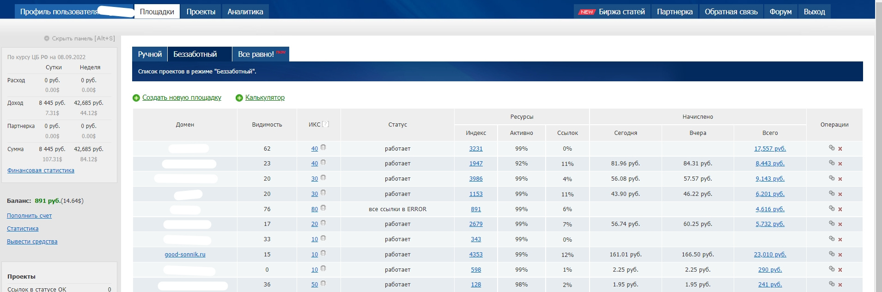The width and height of the screenshot is (882, 292).
Task: Select the Беззаботный mode tab
Action: [200, 54]
